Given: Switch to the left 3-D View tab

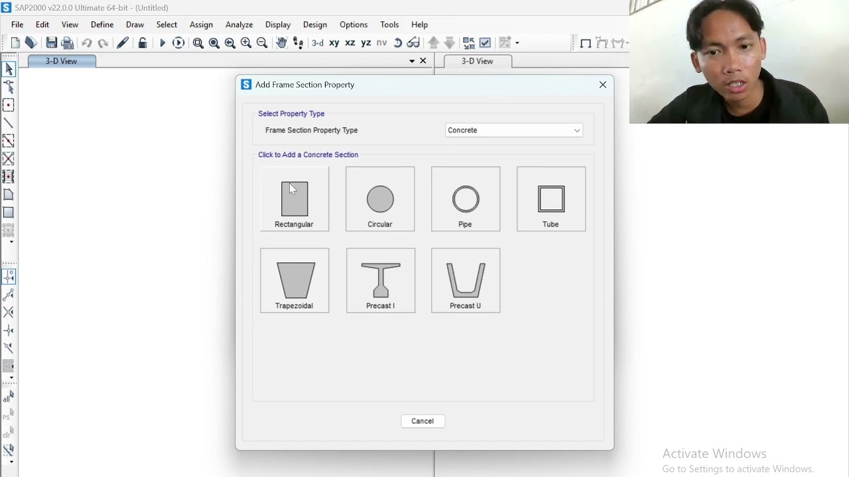Looking at the screenshot, I should click(x=62, y=61).
